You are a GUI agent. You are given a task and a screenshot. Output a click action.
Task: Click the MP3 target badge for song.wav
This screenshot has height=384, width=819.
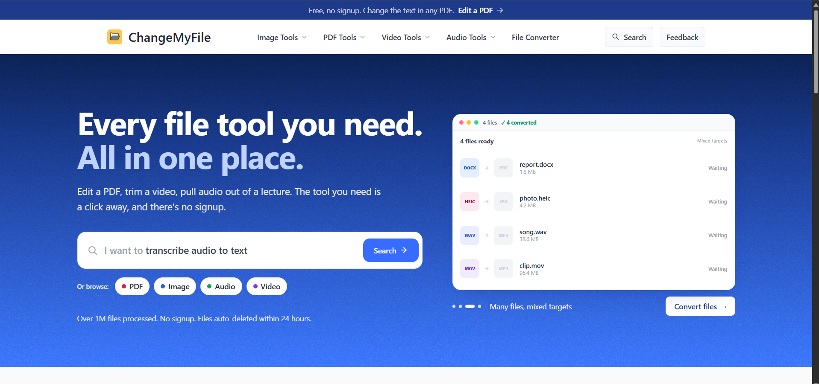tap(503, 236)
